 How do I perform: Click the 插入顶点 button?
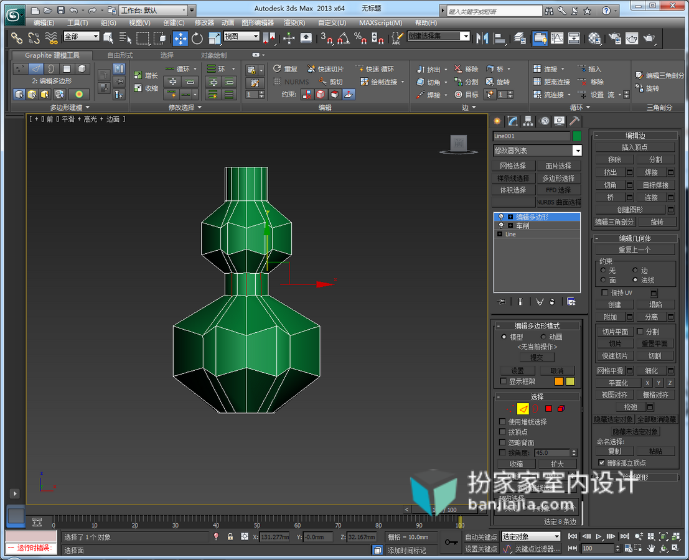(x=634, y=147)
